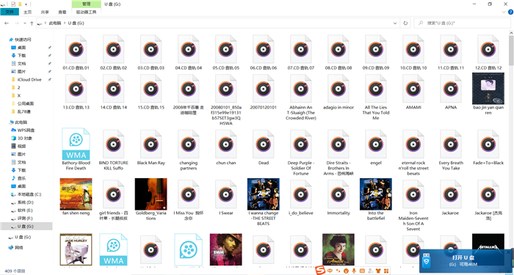This screenshot has height=275, width=514.
Task: Select the fan shen neng album thumbnail
Action: click(x=76, y=194)
